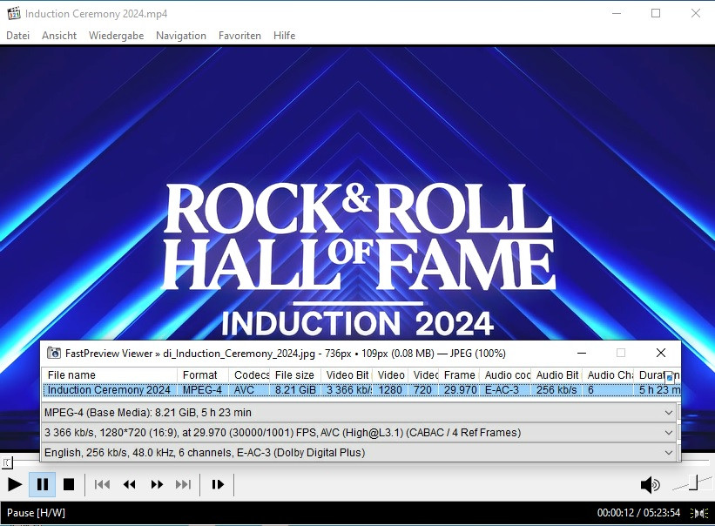Expand the 3 366 kb/s video stream dropdown

pyautogui.click(x=669, y=433)
